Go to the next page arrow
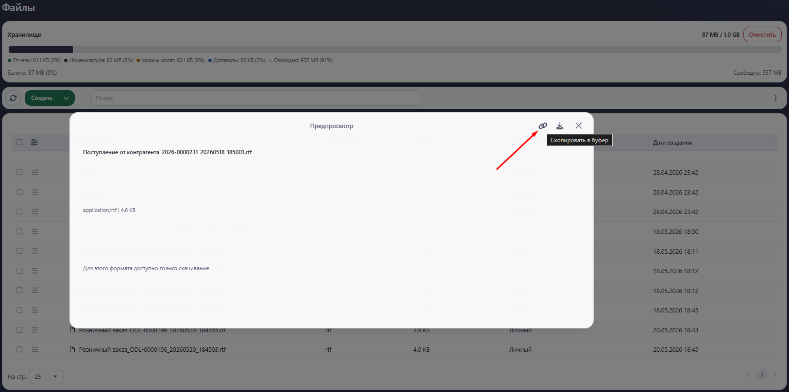Image resolution: width=789 pixels, height=392 pixels. point(775,375)
